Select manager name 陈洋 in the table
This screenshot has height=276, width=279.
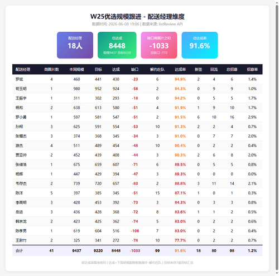pyautogui.click(x=19, y=193)
